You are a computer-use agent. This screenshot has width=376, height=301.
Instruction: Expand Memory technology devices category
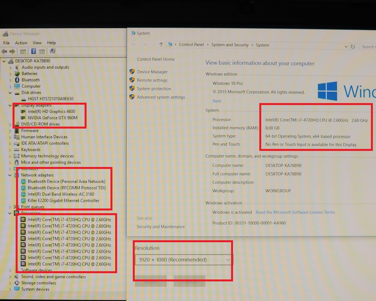coord(10,156)
